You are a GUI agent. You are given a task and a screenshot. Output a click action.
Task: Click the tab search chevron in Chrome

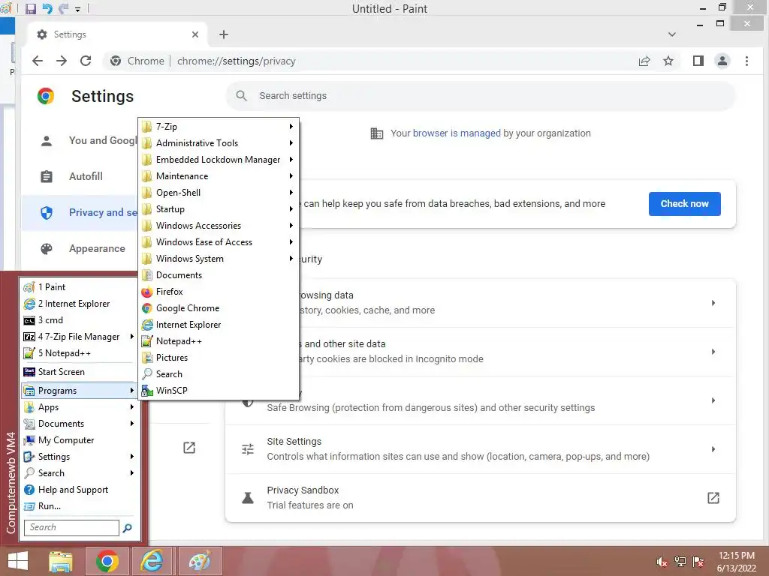(672, 34)
